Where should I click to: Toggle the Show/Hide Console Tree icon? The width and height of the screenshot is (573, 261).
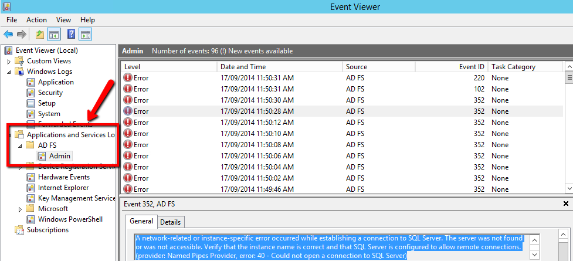tap(54, 35)
